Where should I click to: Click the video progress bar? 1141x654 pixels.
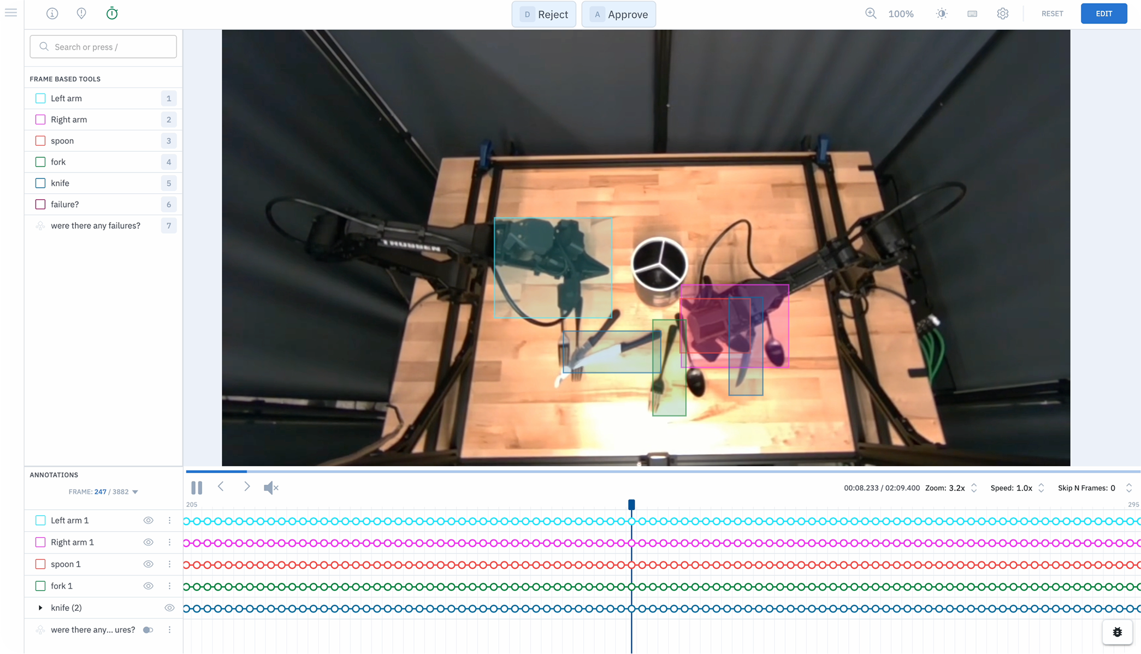655,471
